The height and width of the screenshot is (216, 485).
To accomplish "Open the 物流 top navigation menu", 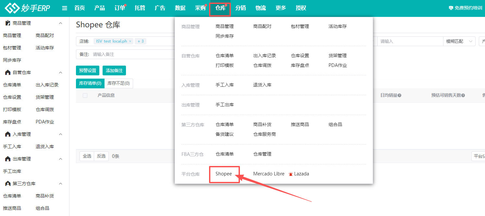I will coord(261,8).
